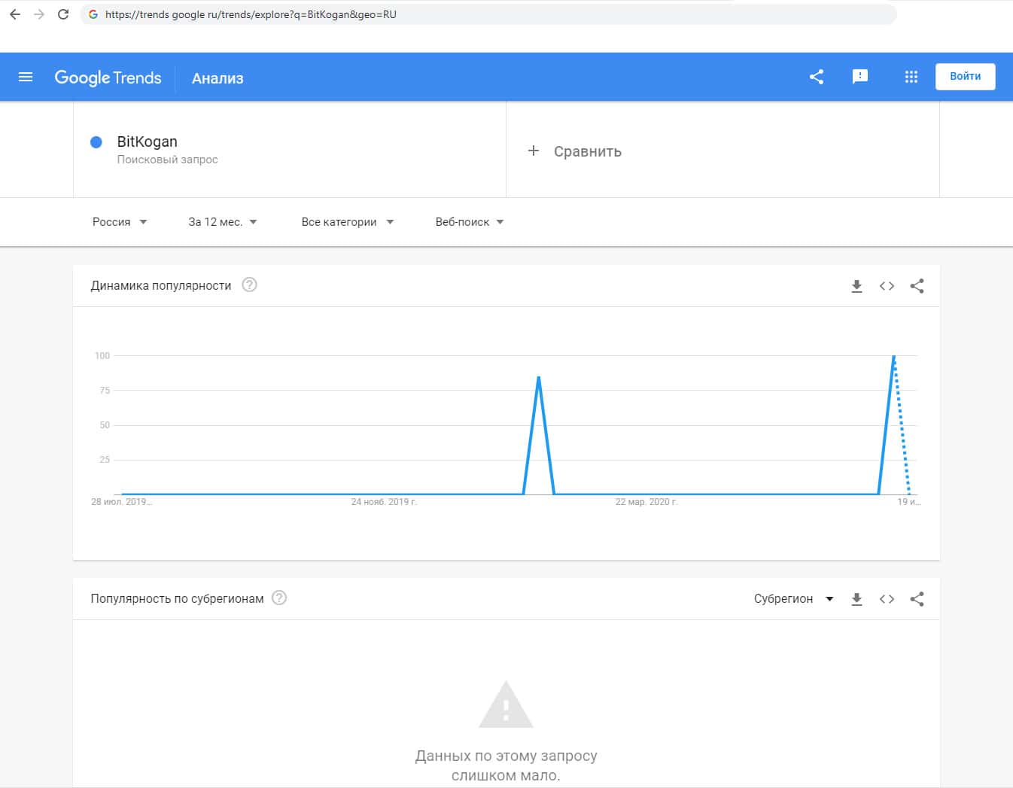Viewport: 1013px width, 788px height.
Task: Share this Trends exploration from the header
Action: click(817, 77)
